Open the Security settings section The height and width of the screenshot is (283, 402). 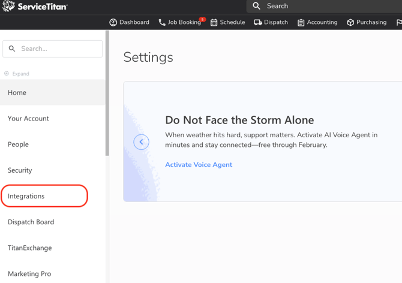pyautogui.click(x=53, y=170)
